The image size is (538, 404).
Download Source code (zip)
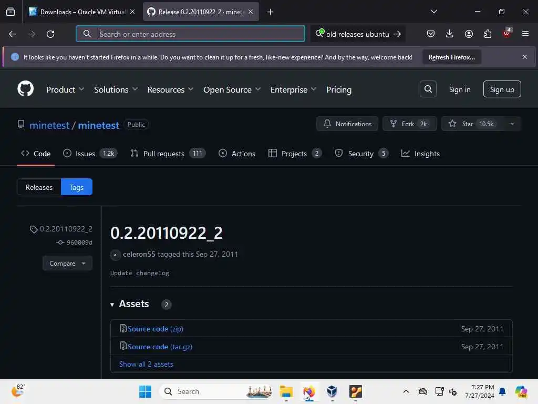point(155,329)
